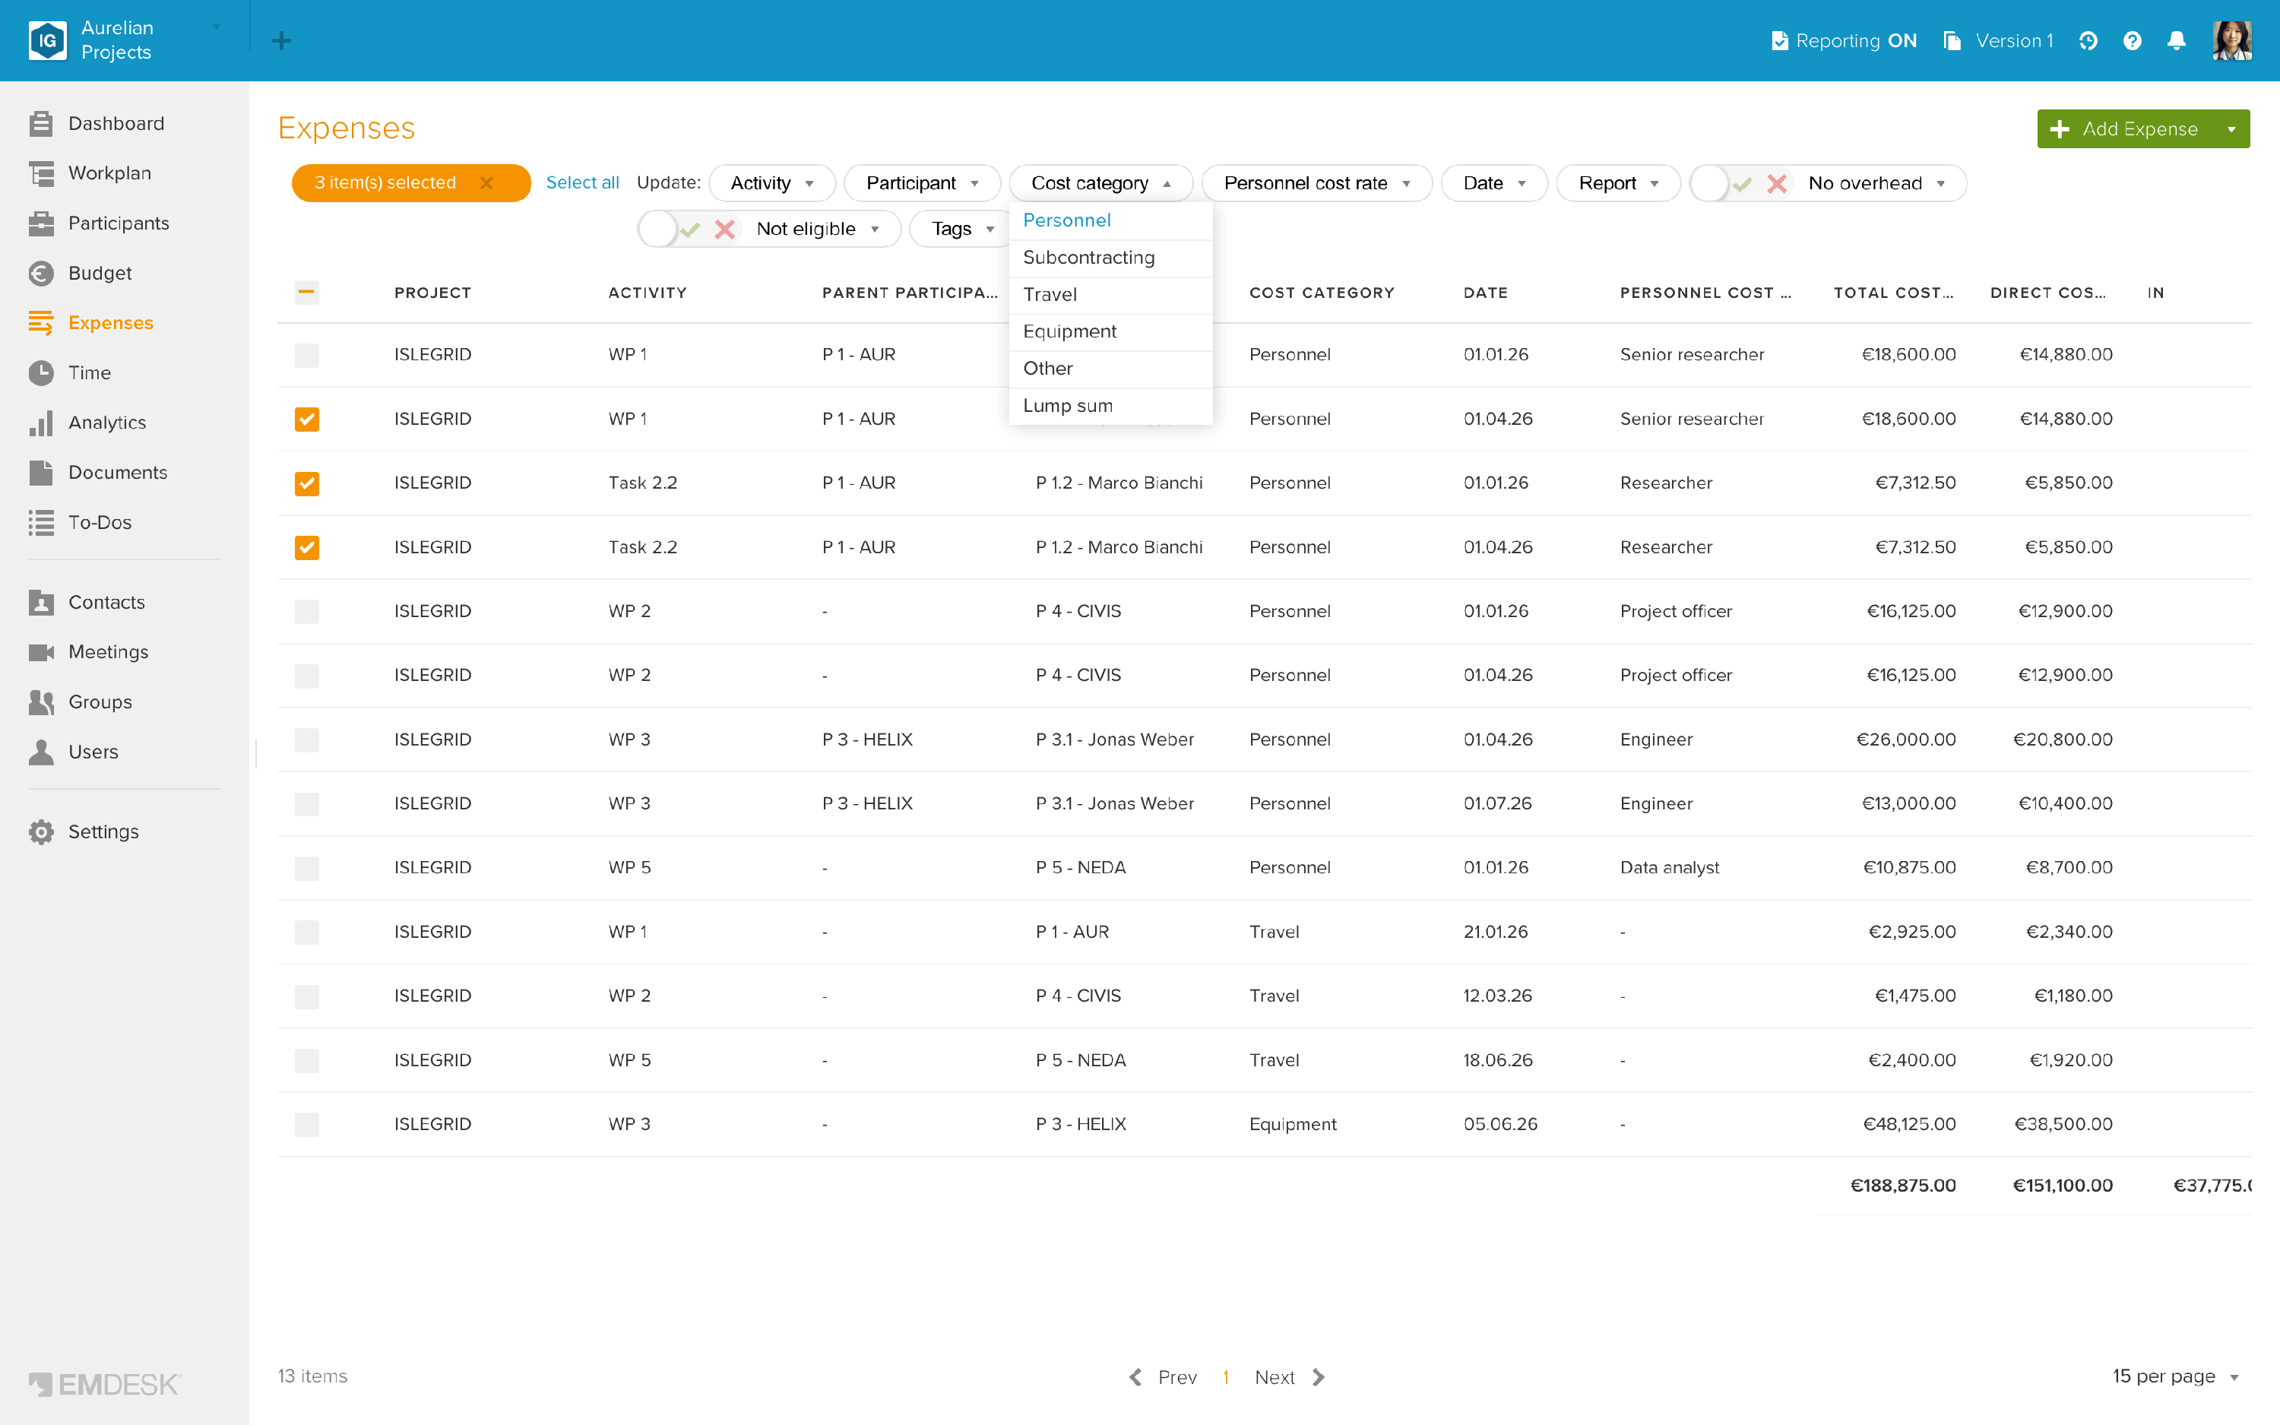
Task: Choose Lump sum from cost category menu
Action: (1110, 406)
